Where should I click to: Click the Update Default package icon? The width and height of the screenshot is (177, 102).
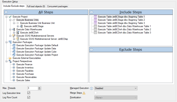click(x=14, y=45)
